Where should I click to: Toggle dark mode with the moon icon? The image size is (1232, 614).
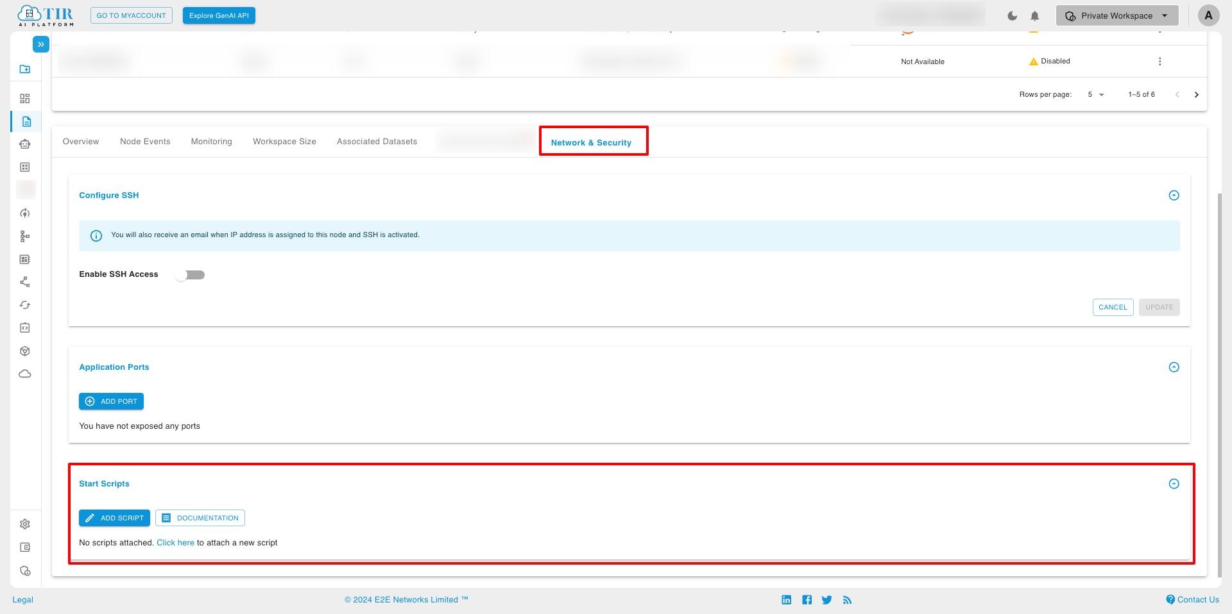[x=1012, y=16]
